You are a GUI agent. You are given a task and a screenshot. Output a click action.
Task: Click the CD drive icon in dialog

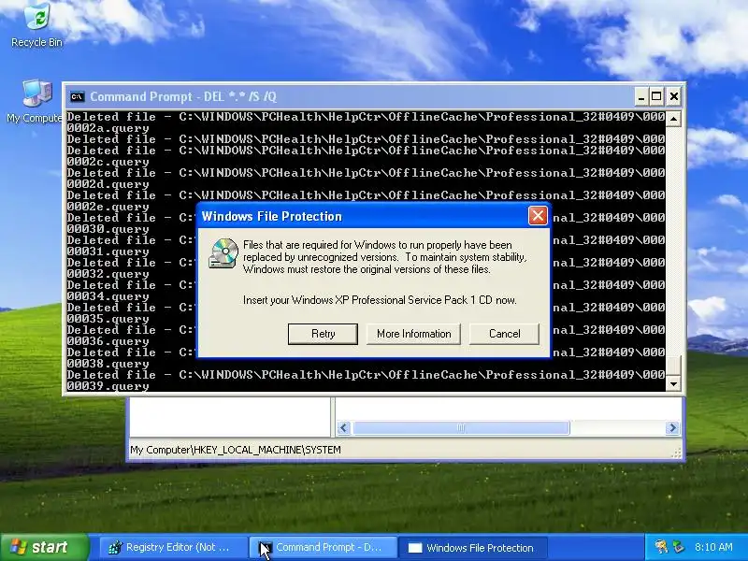223,252
